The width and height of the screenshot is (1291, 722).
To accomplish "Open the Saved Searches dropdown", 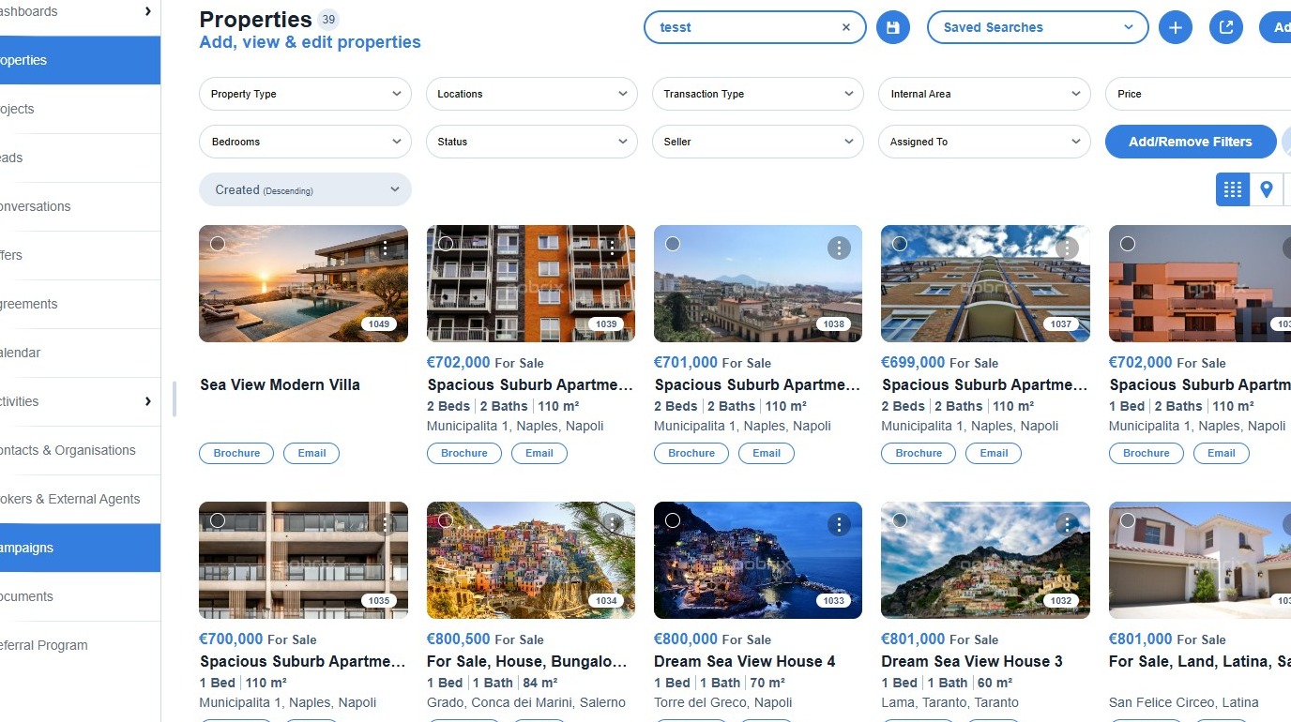I will 1038,27.
